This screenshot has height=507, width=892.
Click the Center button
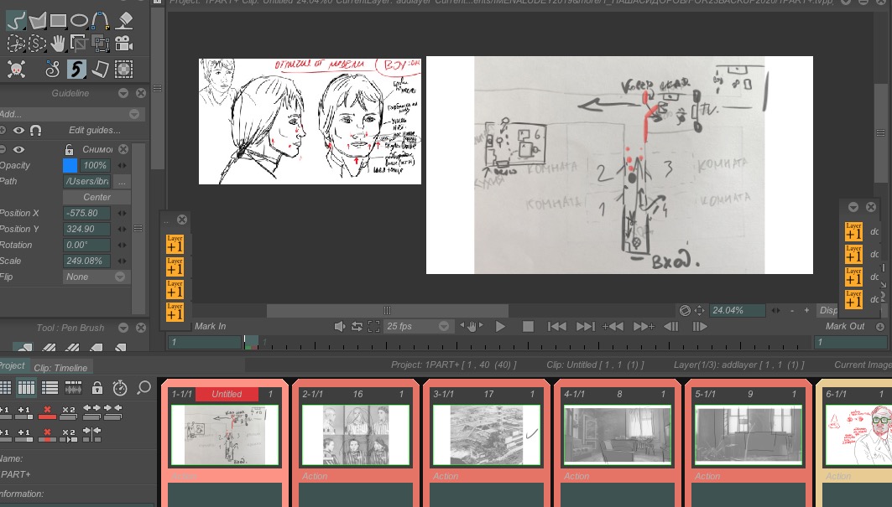pyautogui.click(x=97, y=197)
